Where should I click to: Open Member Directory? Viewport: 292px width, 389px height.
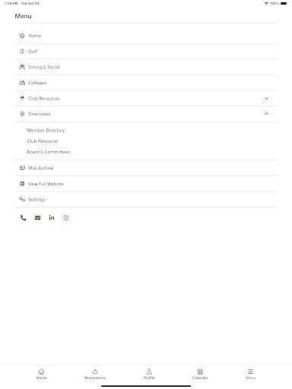(46, 130)
